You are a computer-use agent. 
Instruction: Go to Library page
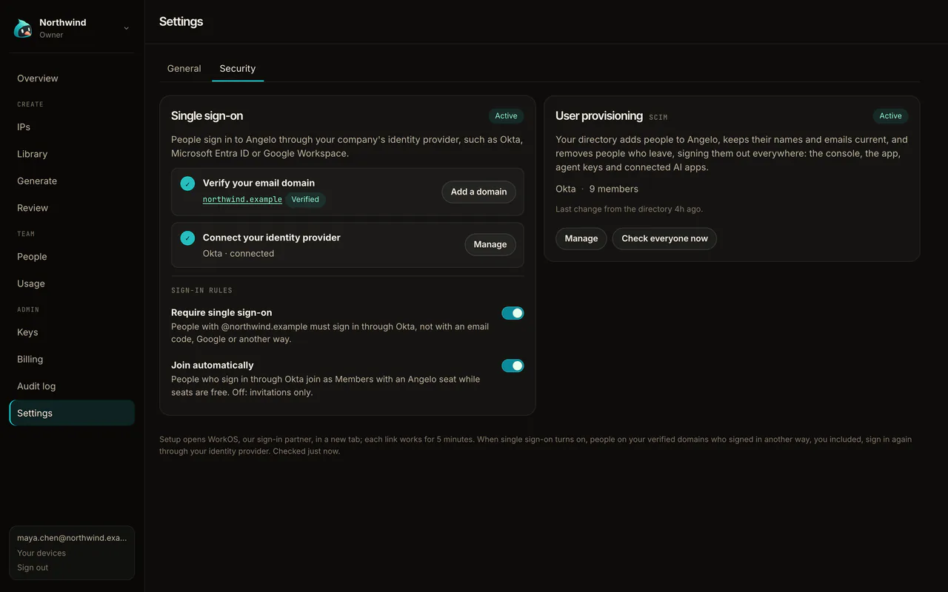(x=72, y=154)
